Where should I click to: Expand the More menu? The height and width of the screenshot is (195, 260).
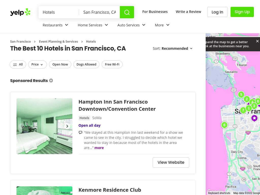tap(162, 25)
